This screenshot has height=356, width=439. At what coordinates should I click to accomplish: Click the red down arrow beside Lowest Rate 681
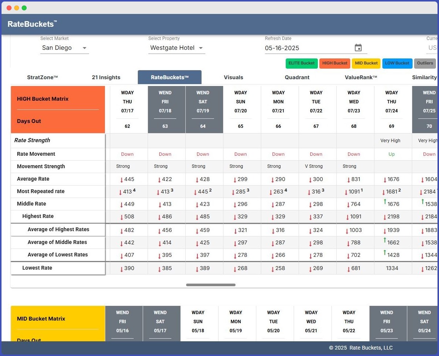point(348,269)
